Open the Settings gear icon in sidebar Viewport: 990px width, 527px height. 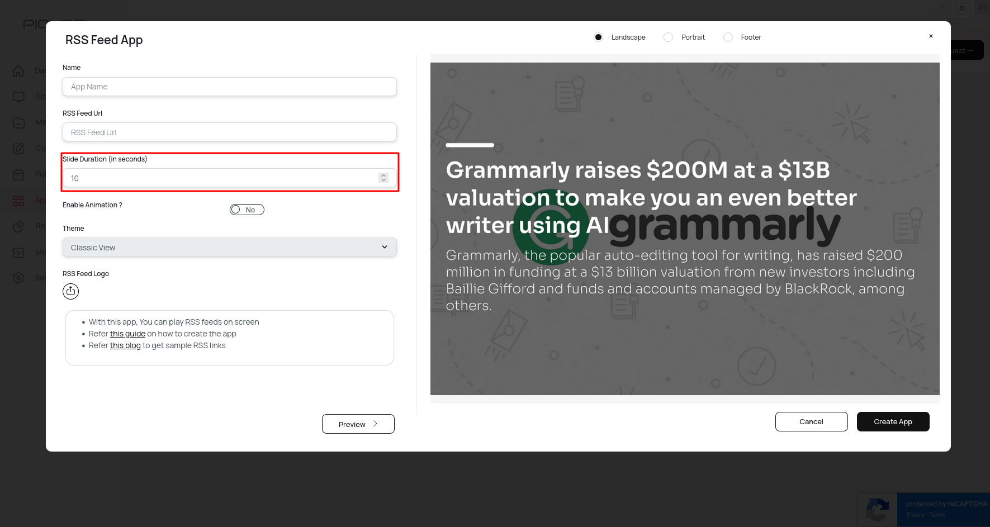tap(18, 278)
